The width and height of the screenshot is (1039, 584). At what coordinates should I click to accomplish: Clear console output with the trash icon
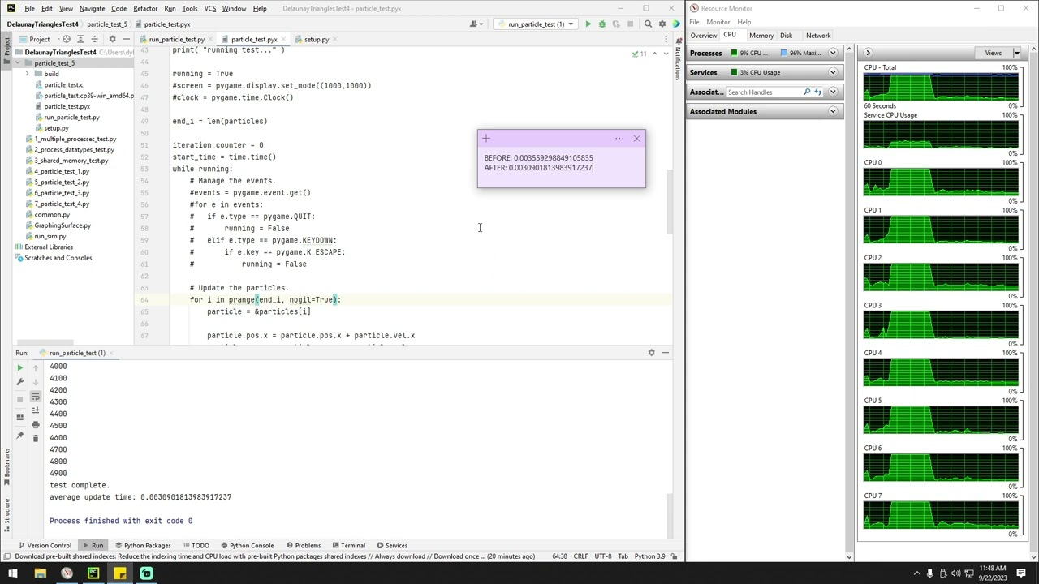(x=35, y=438)
